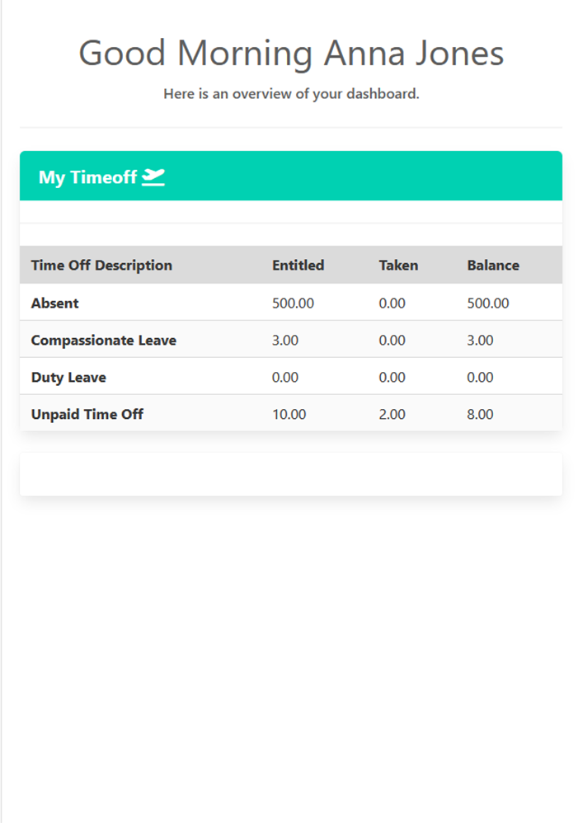
Task: Click the dashboard overview subtitle text
Action: 291,94
